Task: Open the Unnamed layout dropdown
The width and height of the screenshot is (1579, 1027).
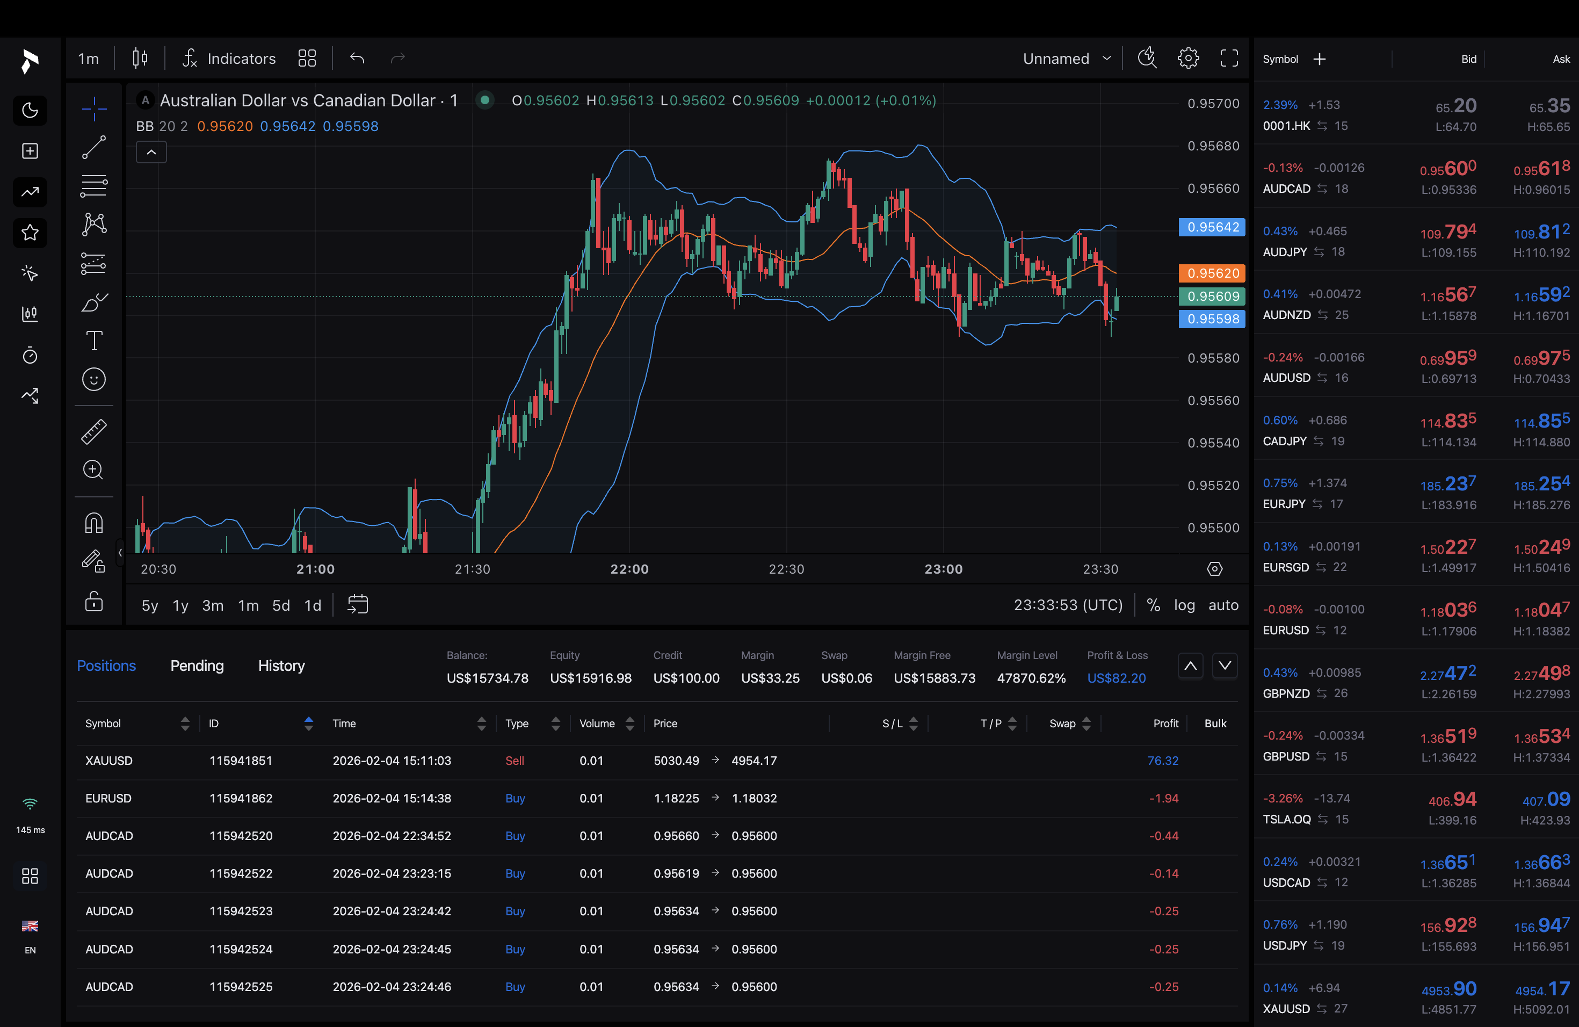Action: pos(1066,59)
